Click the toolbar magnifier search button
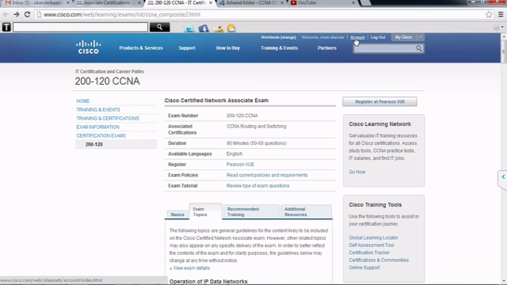 click(159, 27)
